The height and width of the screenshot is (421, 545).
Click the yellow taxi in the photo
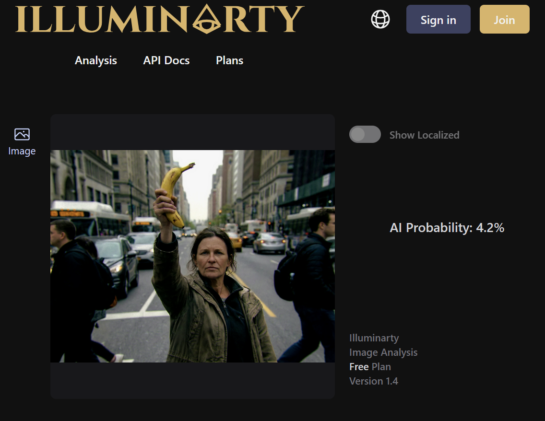click(x=235, y=240)
